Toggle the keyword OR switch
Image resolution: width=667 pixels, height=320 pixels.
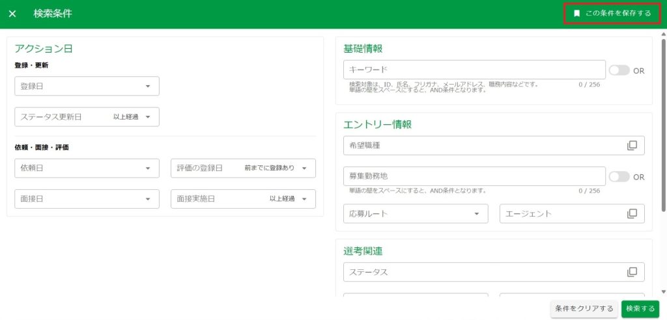(x=619, y=70)
